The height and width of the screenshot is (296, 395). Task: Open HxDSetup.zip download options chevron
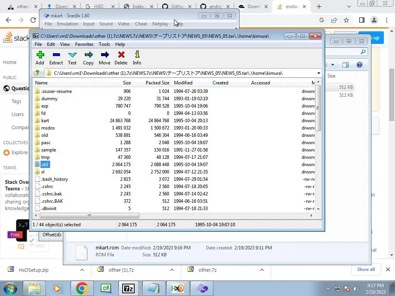[82, 270]
